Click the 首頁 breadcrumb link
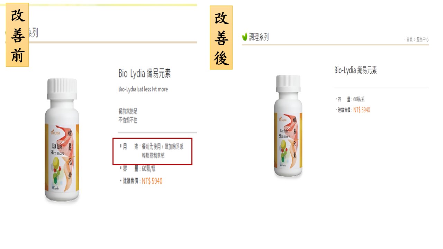443x249 pixels. point(409,39)
